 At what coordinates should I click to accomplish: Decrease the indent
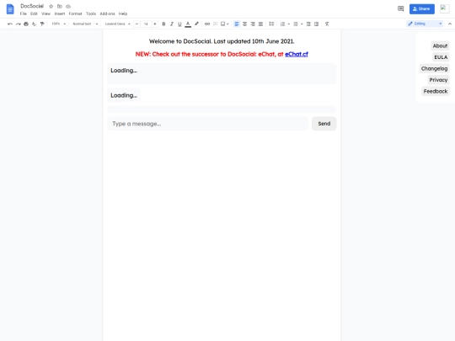(308, 24)
